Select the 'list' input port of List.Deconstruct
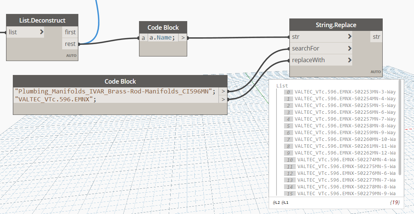Image resolution: width=414 pixels, height=214 pixels. pyautogui.click(x=25, y=32)
